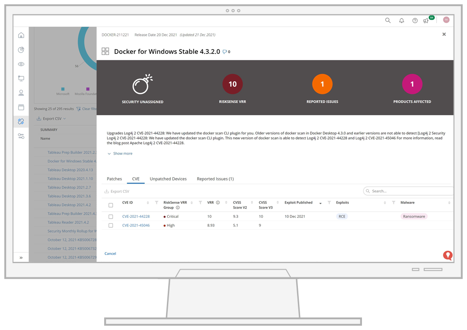This screenshot has width=467, height=330.
Task: Open the notifications bell
Action: click(x=401, y=21)
